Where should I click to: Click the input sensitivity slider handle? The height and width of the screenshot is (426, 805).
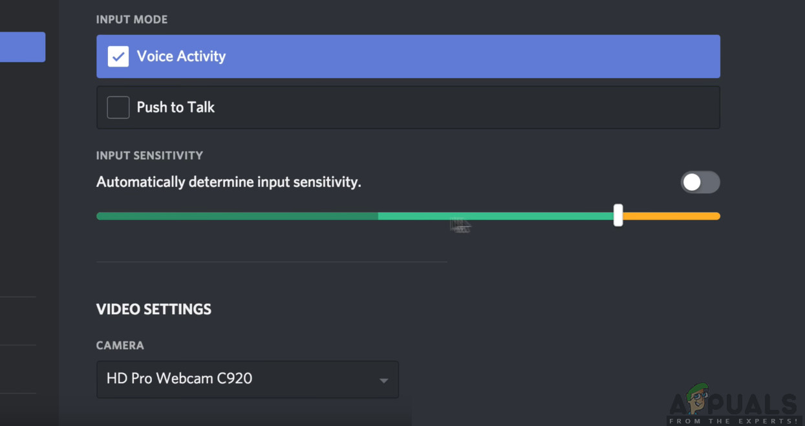pos(618,215)
